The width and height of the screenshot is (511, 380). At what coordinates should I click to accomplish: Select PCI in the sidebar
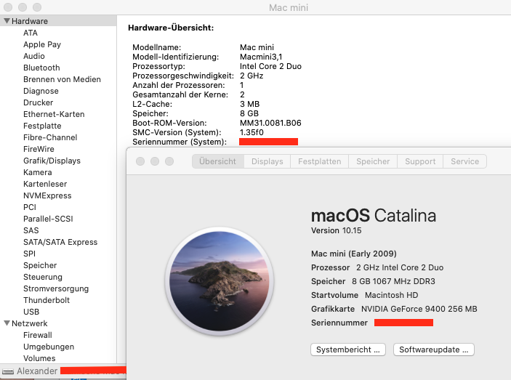point(30,207)
